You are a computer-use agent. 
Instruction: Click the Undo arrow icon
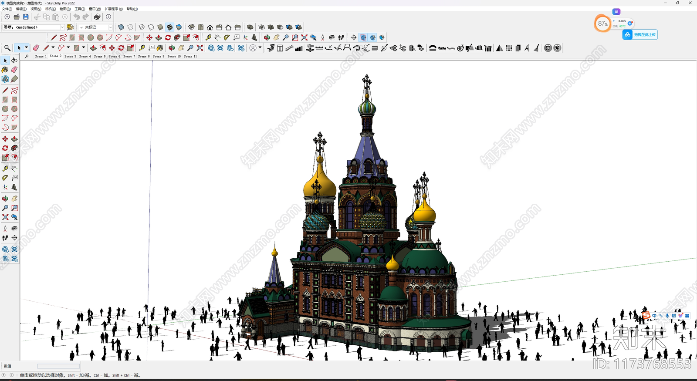[x=77, y=17]
